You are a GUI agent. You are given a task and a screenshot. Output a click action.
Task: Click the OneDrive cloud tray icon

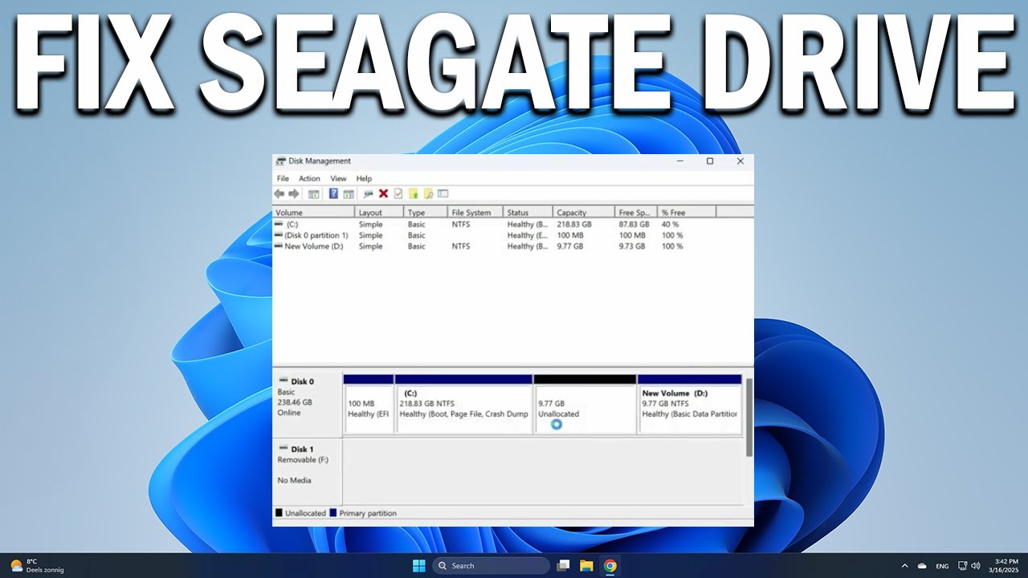[x=922, y=566]
